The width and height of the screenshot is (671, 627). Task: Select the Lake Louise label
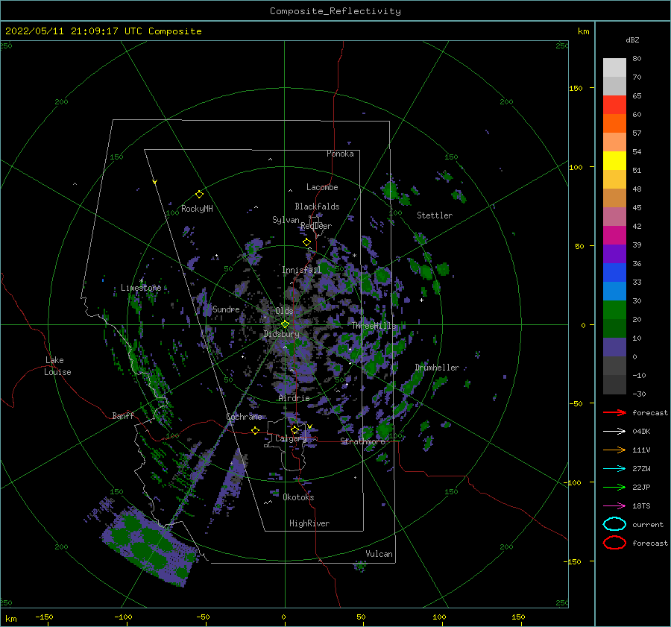(x=57, y=366)
